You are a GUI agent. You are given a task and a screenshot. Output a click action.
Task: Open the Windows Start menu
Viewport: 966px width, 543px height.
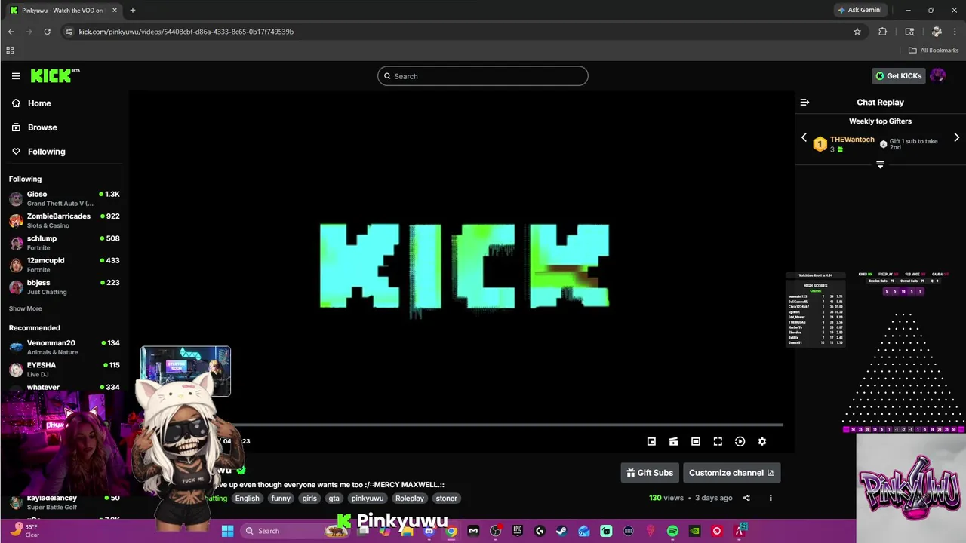coord(227,531)
